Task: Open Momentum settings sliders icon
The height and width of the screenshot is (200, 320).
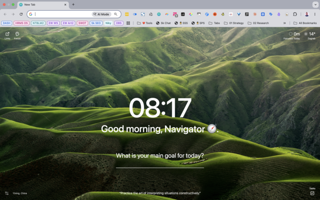Action: [x=7, y=193]
